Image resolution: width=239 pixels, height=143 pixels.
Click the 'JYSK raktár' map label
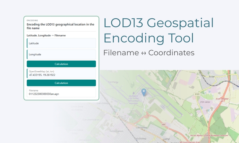point(205,102)
